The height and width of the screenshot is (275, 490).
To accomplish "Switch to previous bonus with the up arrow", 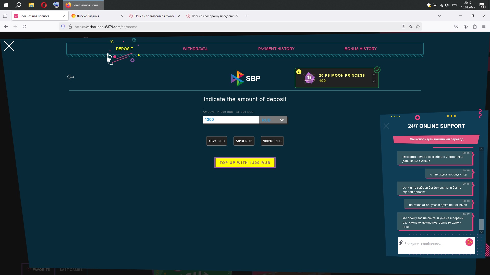I will tap(374, 75).
